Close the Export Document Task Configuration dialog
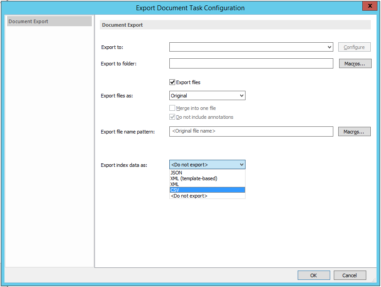Image resolution: width=381 pixels, height=287 pixels. 370,6
